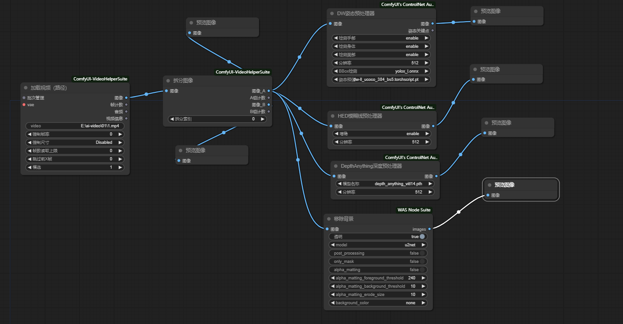
Task: Open the model u2net dropdown
Action: pos(378,245)
